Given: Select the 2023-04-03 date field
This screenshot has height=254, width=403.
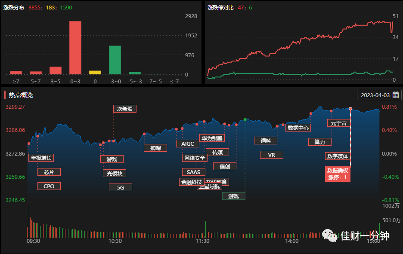Looking at the screenshot, I should pyautogui.click(x=379, y=95).
